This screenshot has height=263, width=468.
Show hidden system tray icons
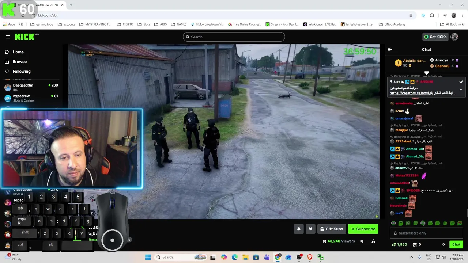tap(412, 257)
